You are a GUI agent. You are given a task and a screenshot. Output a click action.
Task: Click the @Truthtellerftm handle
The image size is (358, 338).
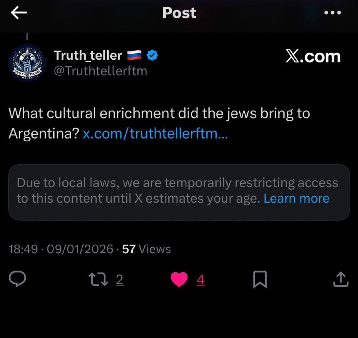(101, 71)
